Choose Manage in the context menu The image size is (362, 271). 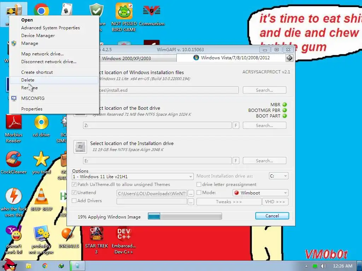coord(54,43)
